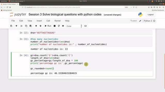
Task: Restart the kernel icon
Action: (59, 26)
